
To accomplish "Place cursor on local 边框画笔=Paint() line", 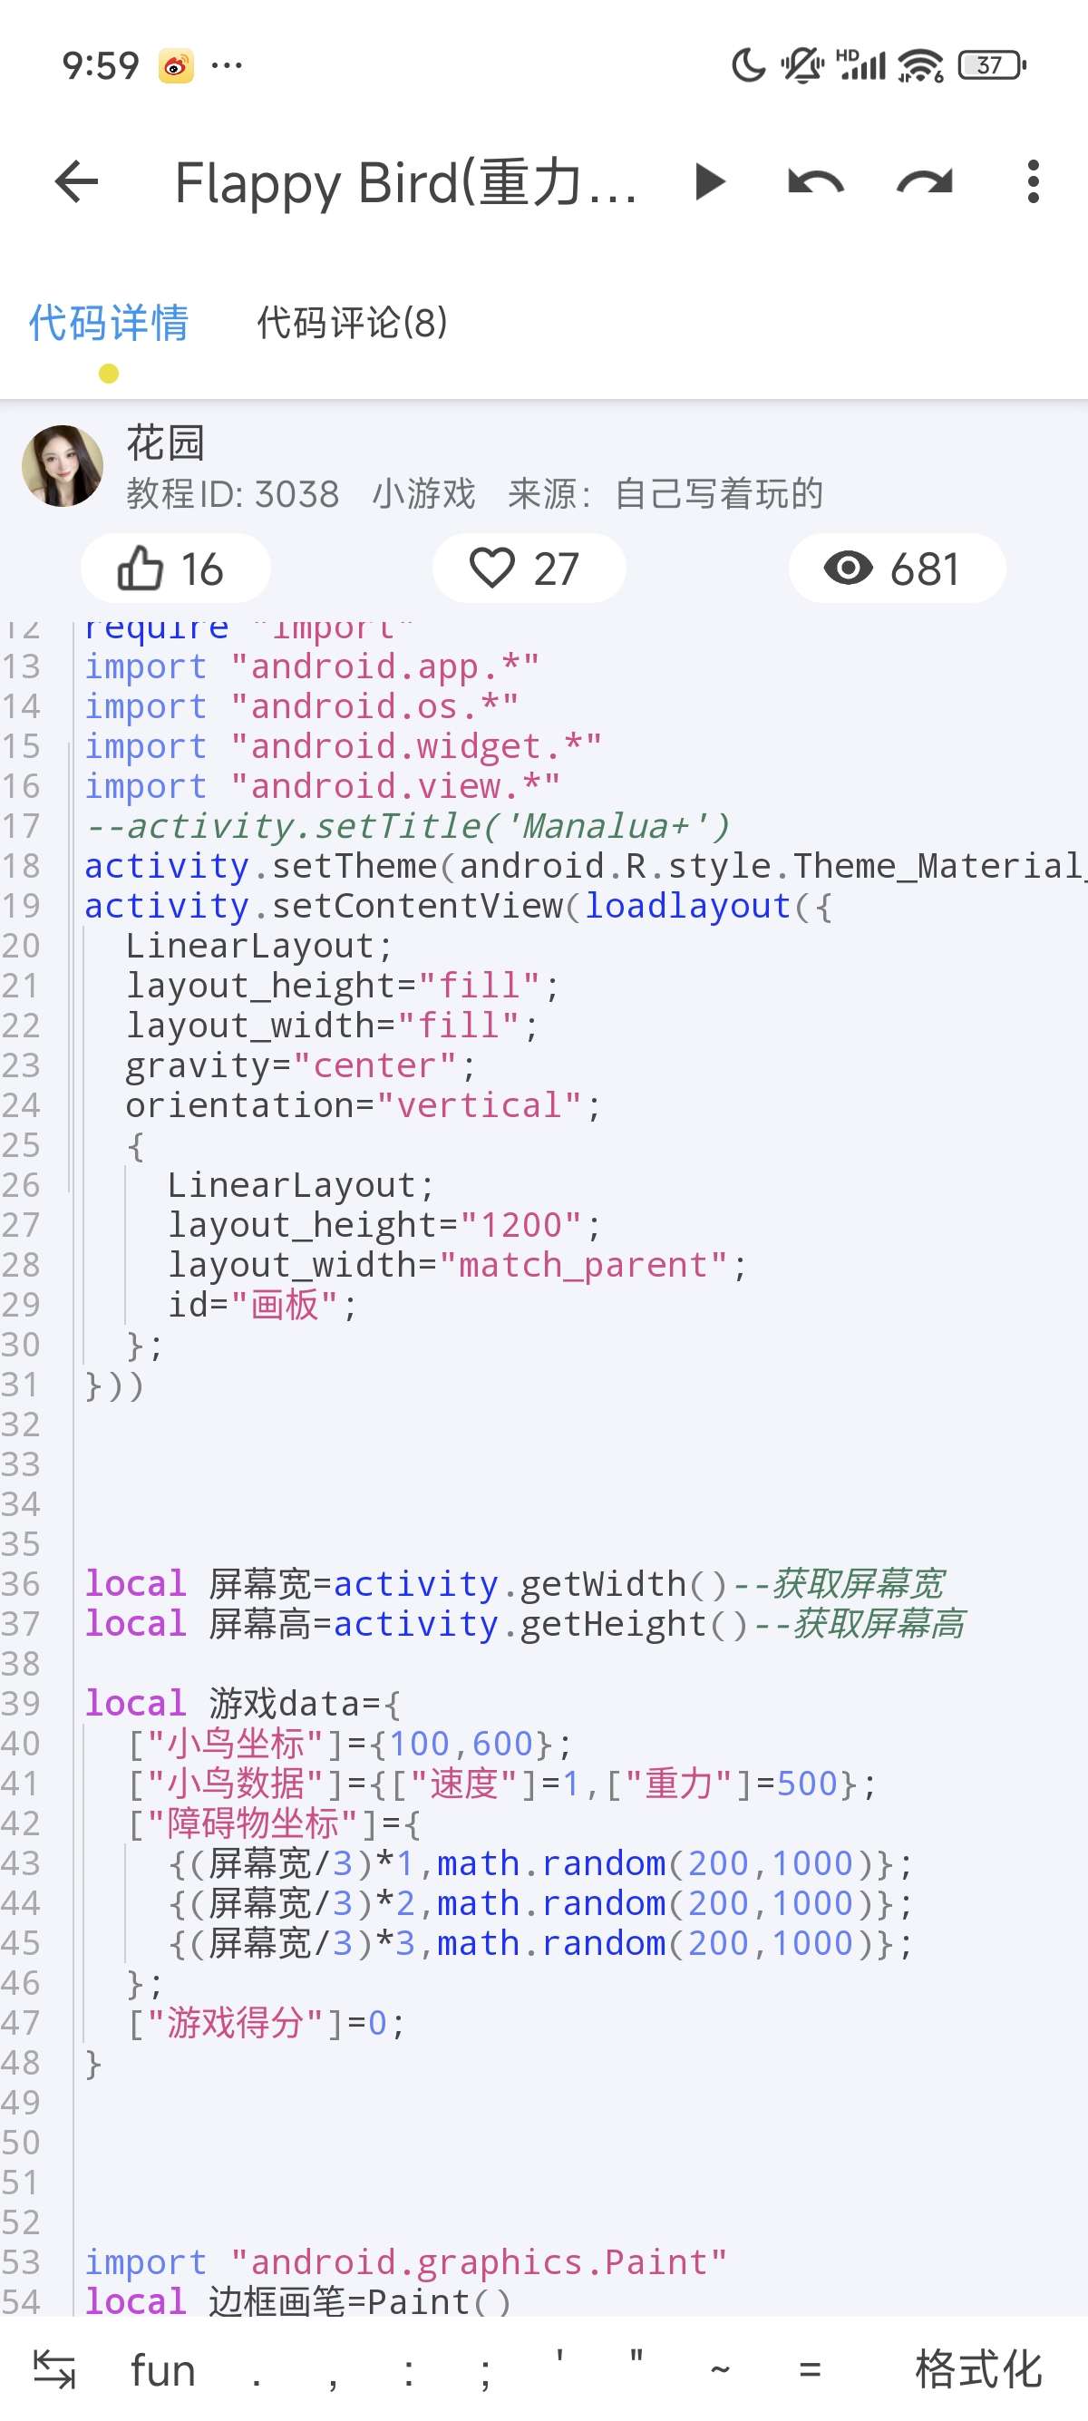I will [297, 2302].
